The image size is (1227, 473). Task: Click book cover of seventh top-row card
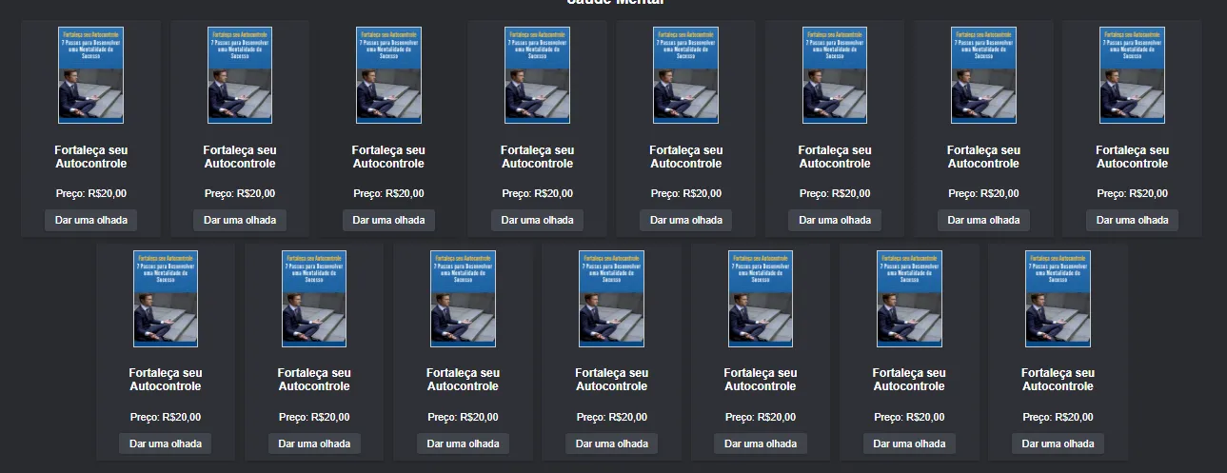(x=983, y=75)
